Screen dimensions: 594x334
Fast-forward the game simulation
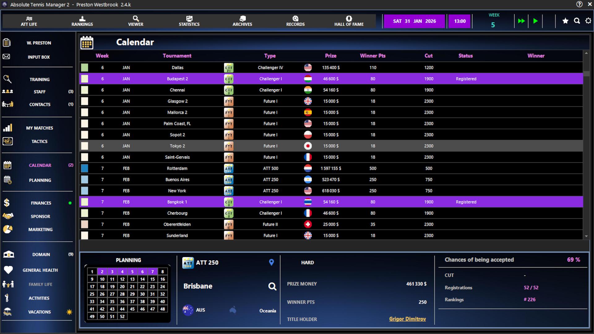pos(521,21)
